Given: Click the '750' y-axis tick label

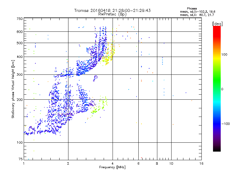Looking at the screenshot, I should pos(20,19).
